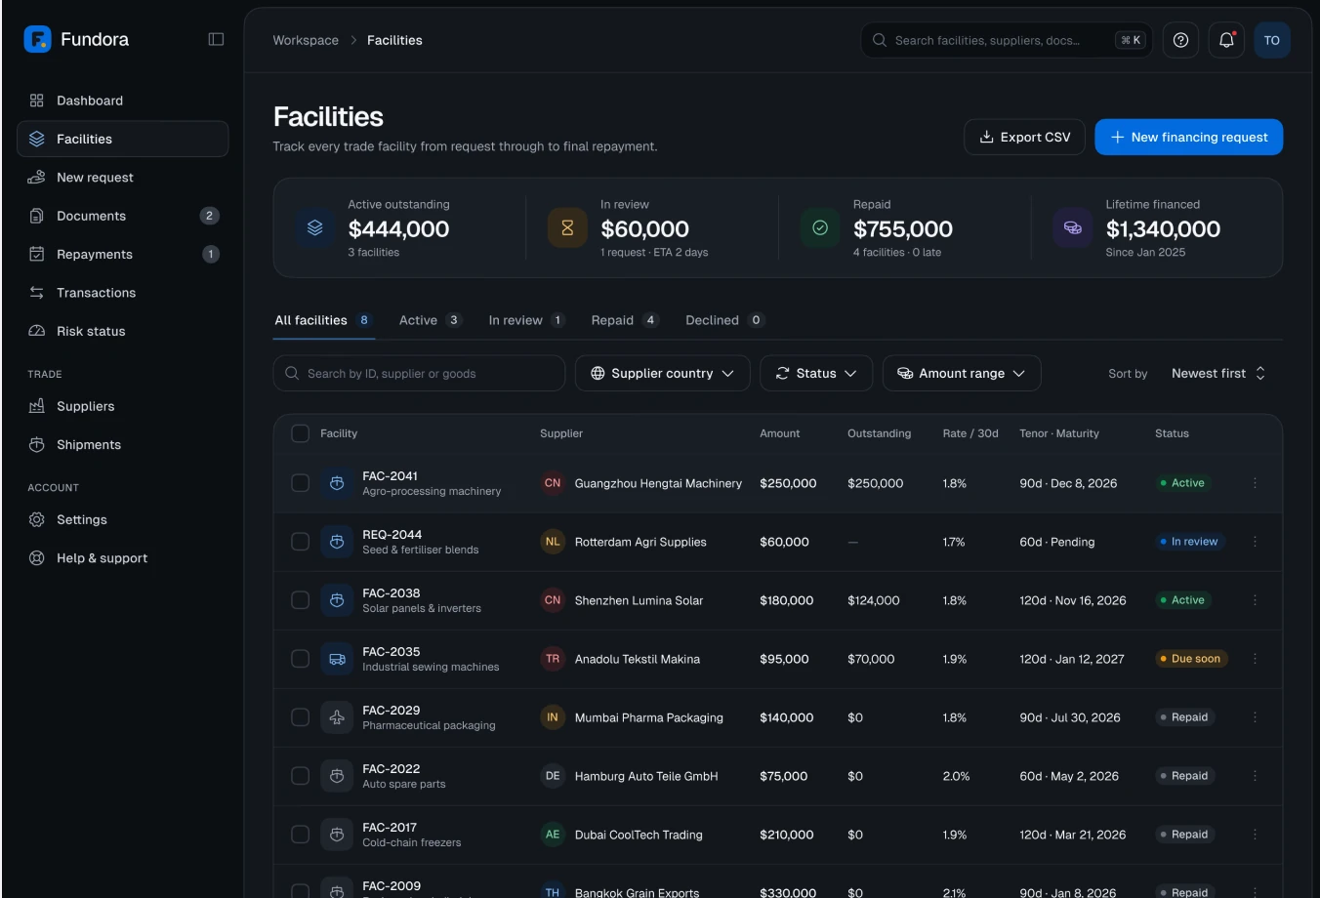
Task: Open the help question mark icon
Action: tap(1180, 40)
